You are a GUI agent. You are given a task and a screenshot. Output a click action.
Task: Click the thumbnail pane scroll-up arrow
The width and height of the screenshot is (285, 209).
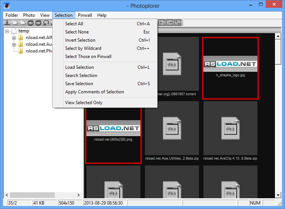click(278, 36)
